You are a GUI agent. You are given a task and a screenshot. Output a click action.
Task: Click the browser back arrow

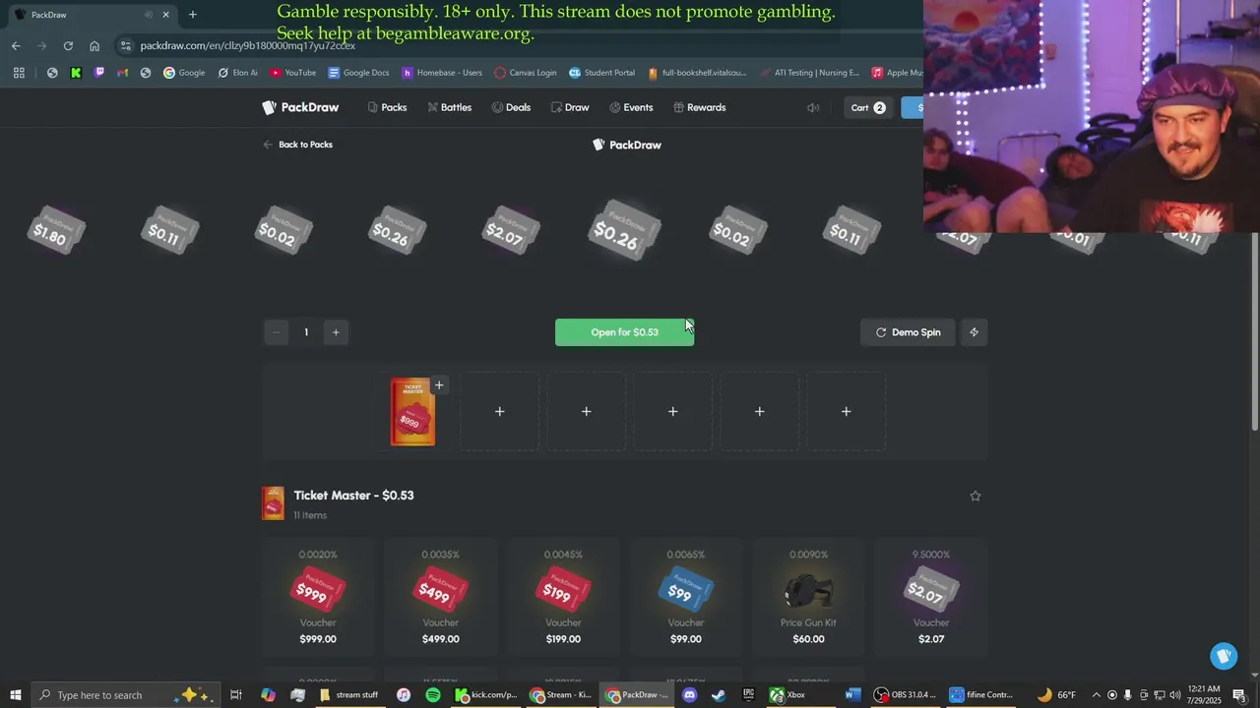pos(16,45)
